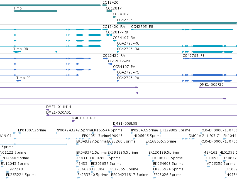The height and width of the screenshot is (179, 237).
Task: Open the EK007801.5prime EST label
Action: 105,158
